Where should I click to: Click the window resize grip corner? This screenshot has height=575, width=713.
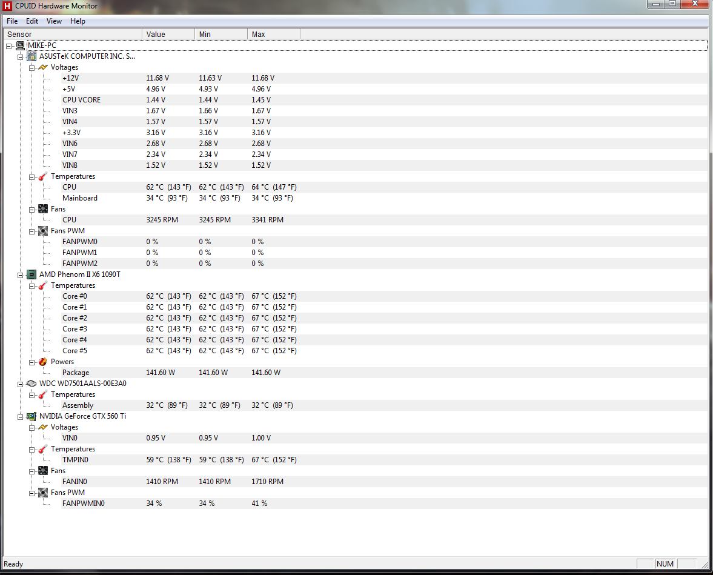[705, 565]
